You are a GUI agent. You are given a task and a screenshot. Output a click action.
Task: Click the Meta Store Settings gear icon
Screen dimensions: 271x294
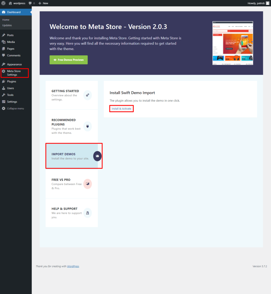(3, 71)
